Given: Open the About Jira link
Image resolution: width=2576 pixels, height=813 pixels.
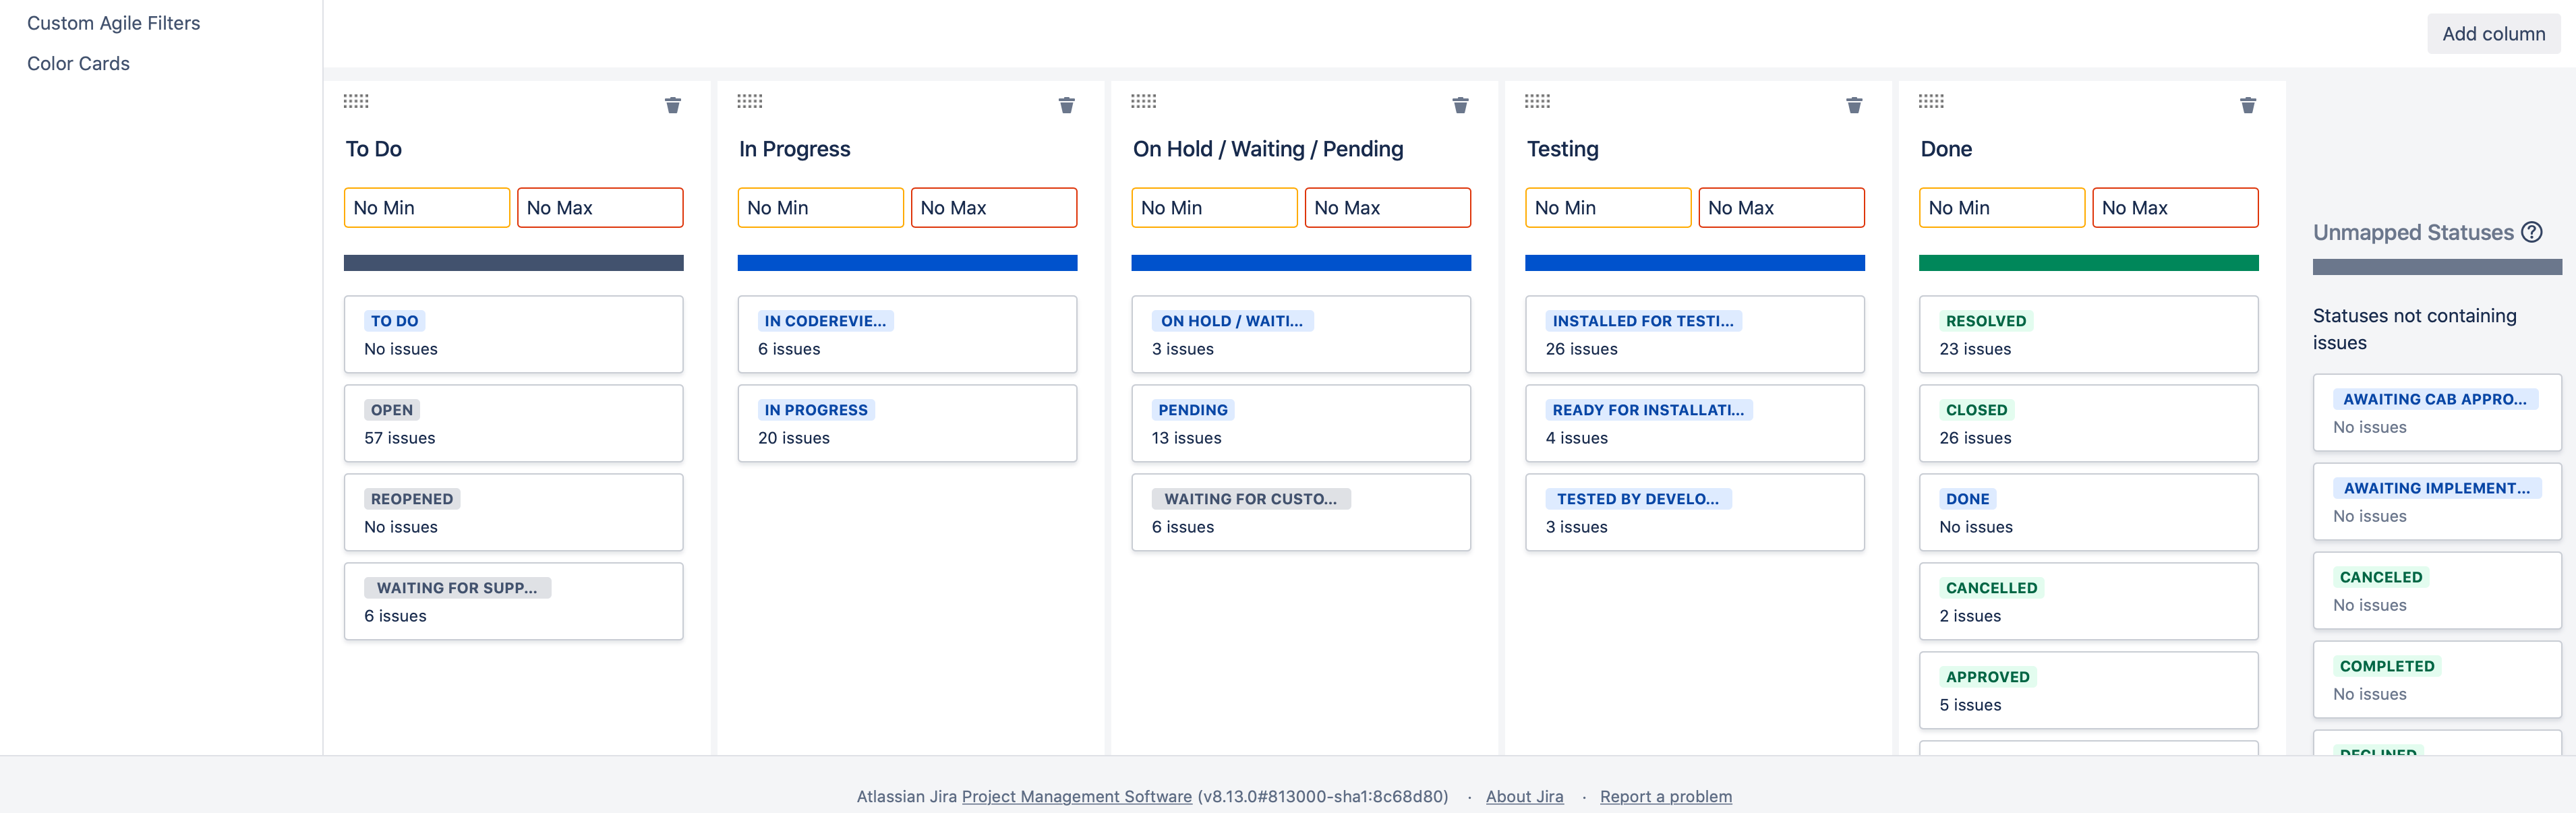Looking at the screenshot, I should click(1524, 796).
